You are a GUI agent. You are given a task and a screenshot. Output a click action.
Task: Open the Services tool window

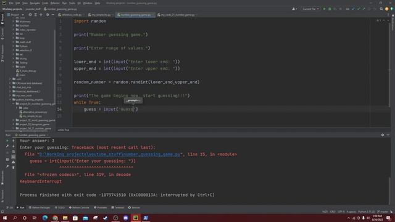134,208
